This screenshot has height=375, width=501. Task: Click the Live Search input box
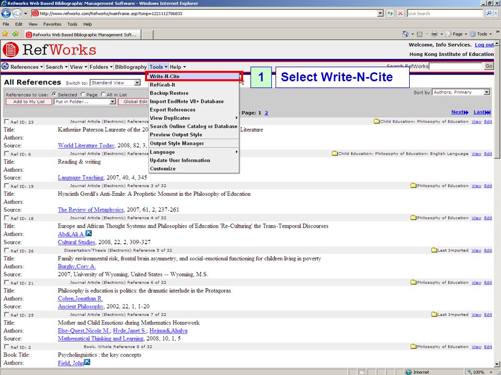tap(445, 14)
